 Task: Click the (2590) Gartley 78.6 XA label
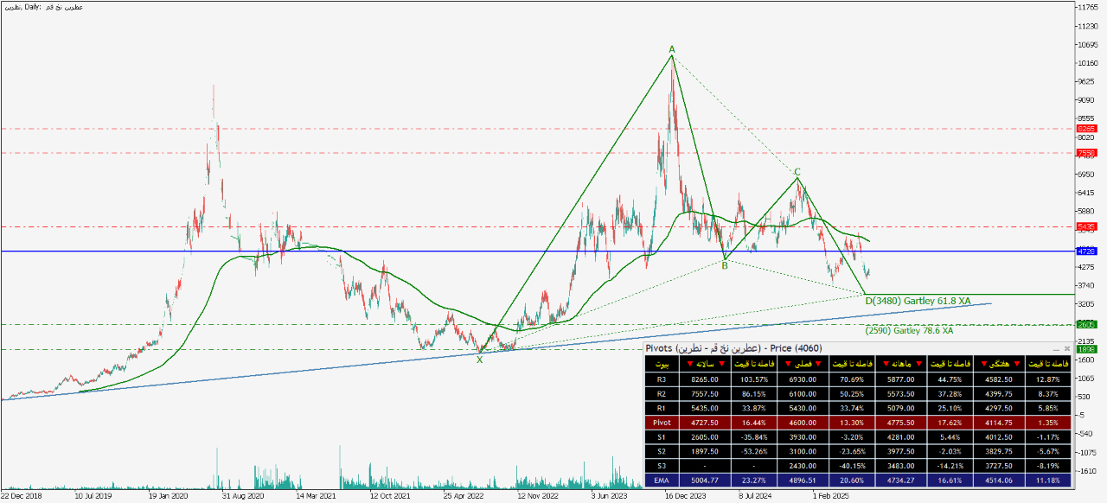pyautogui.click(x=909, y=330)
